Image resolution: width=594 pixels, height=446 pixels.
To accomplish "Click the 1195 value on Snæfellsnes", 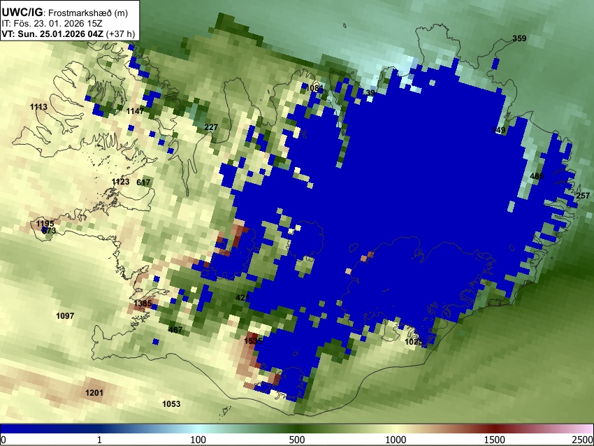I will point(45,224).
